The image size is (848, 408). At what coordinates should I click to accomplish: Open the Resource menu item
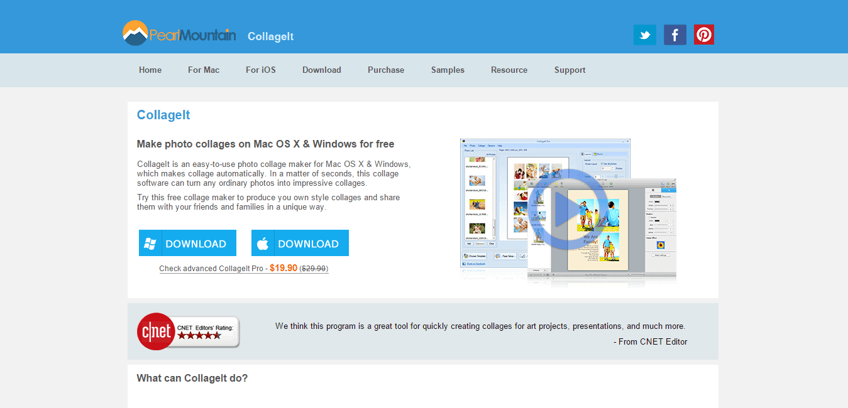pos(509,70)
